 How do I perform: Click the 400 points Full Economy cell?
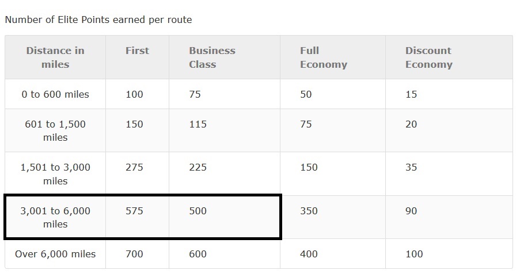pos(309,254)
